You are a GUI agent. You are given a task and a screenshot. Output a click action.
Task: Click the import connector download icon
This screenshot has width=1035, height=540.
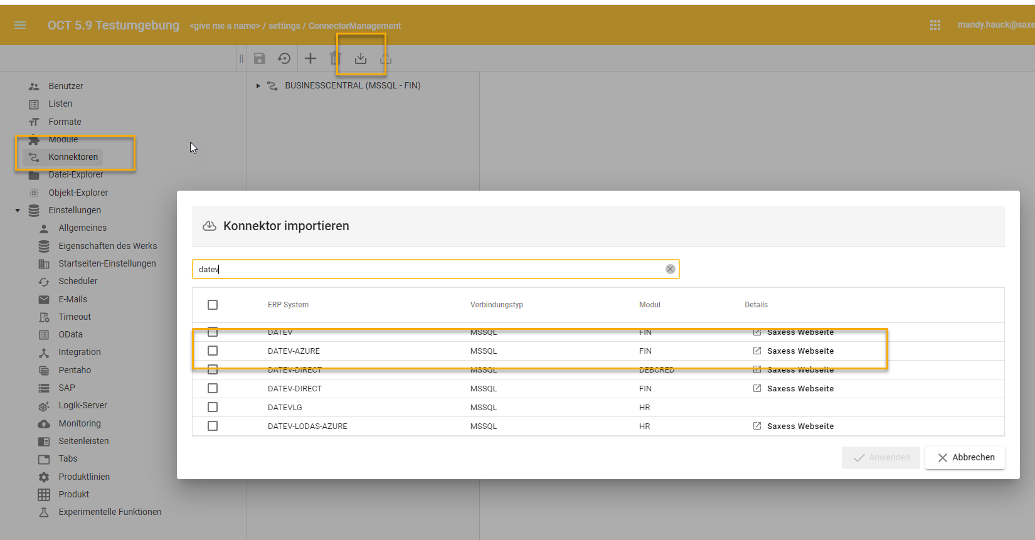pos(361,58)
